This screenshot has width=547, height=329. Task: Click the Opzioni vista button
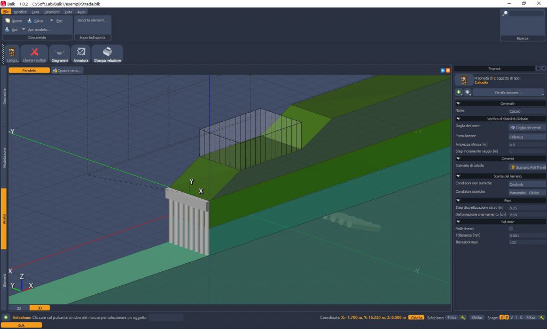tap(68, 70)
